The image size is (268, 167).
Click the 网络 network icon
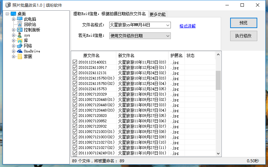20,46
